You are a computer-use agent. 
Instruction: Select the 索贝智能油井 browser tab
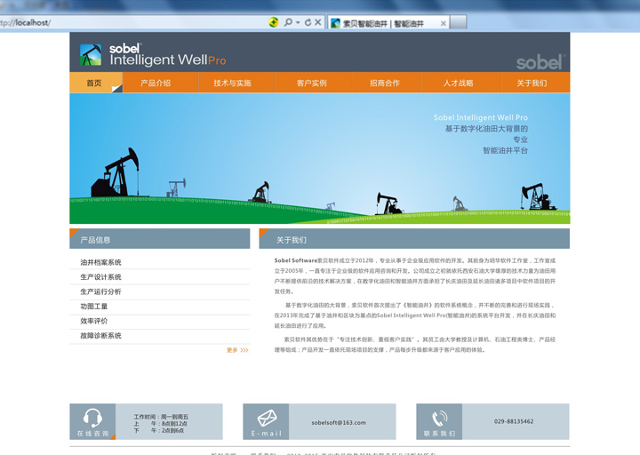pos(388,23)
